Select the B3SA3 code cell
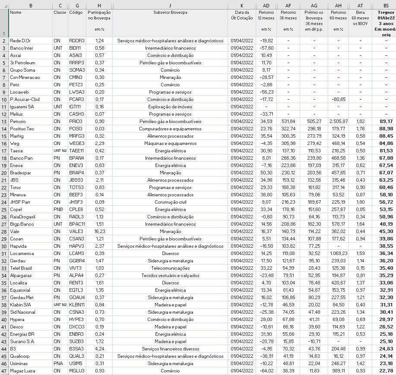This screenshot has height=375, width=396. [x=77, y=349]
